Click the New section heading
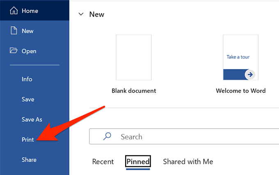Image resolution: width=279 pixels, height=175 pixels. tap(97, 14)
